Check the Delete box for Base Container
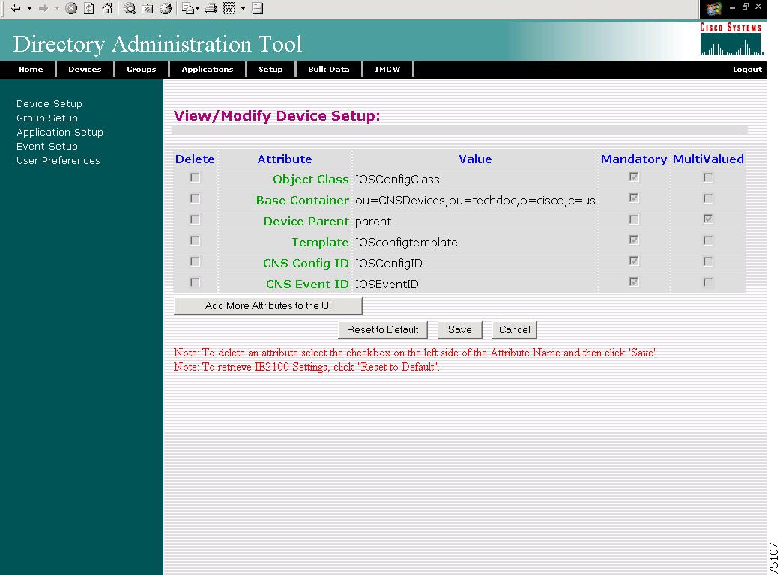The width and height of the screenshot is (780, 575). [195, 199]
